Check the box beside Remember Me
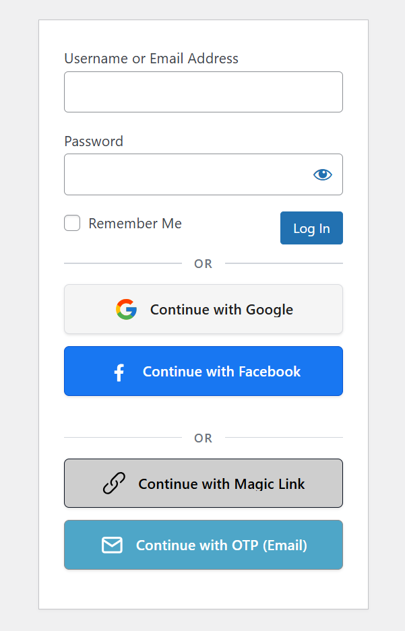Viewport: 405px width, 631px height. tap(71, 223)
